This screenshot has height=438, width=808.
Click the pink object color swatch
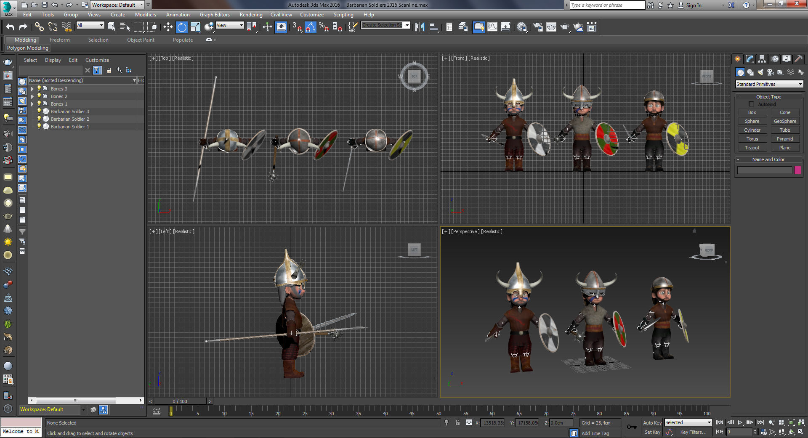pos(797,170)
